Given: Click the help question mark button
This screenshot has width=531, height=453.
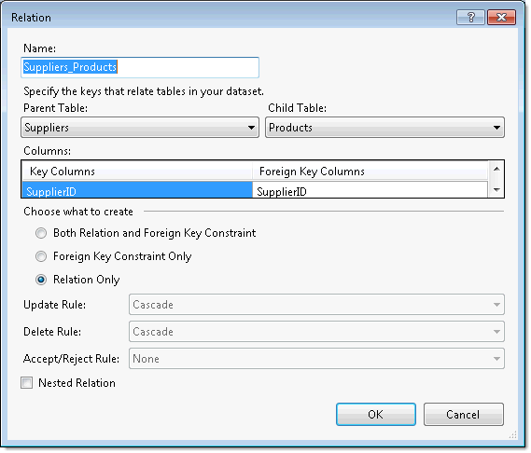Looking at the screenshot, I should click(471, 18).
